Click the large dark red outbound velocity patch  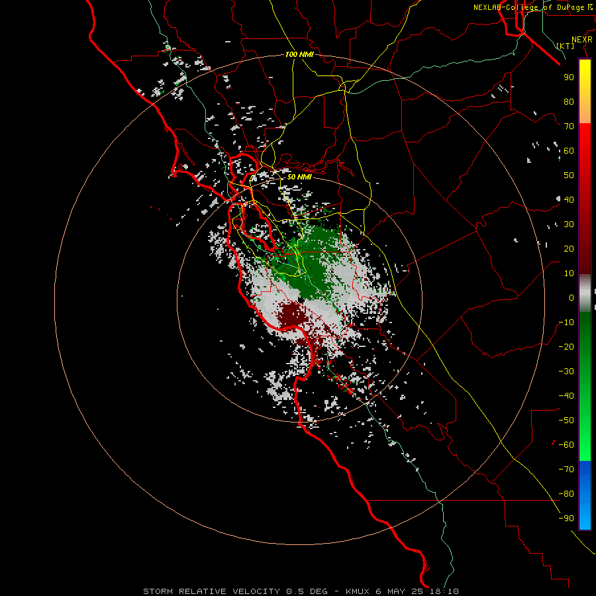(292, 315)
